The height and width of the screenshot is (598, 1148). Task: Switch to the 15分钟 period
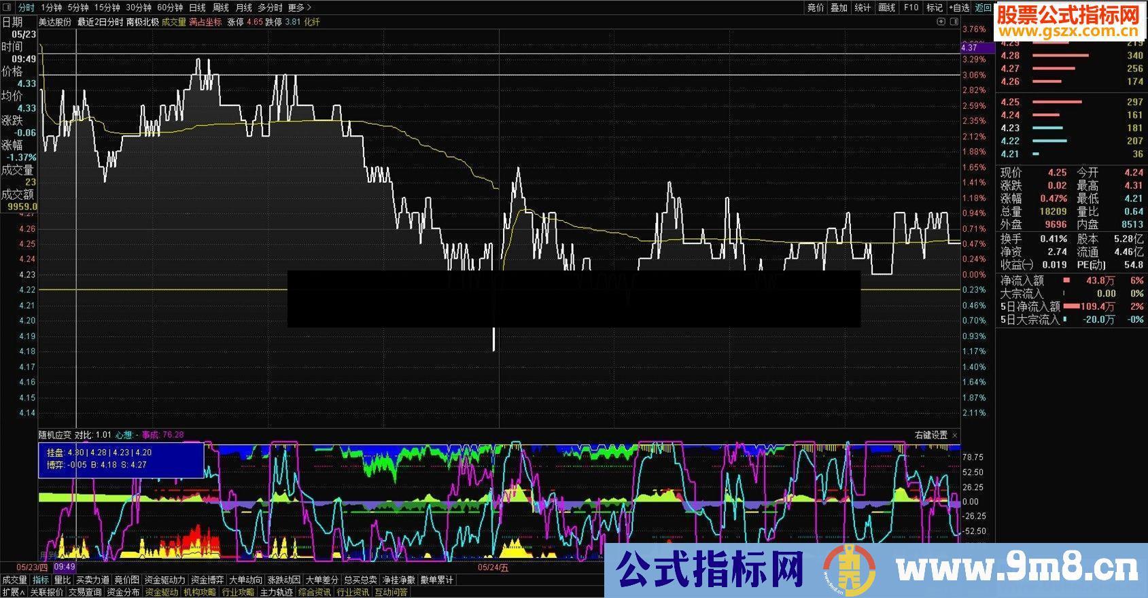click(107, 7)
